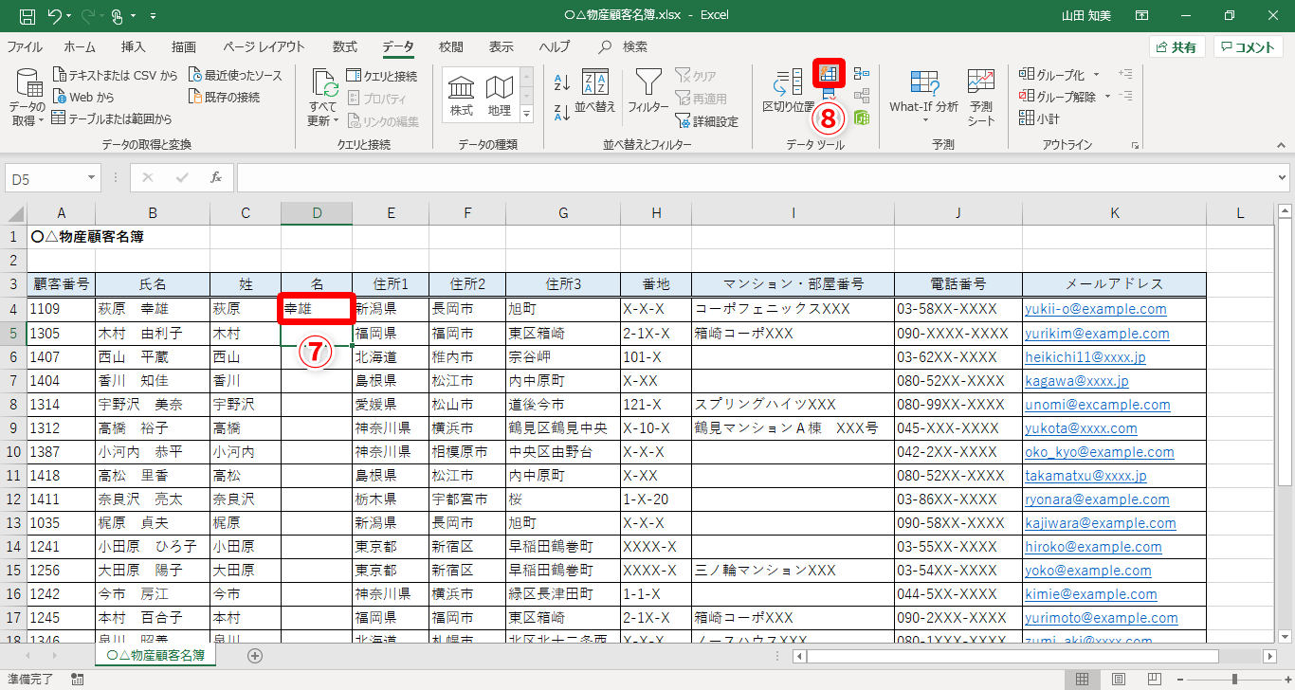Viewport: 1295px width, 690px height.
Task: Open the data model manager icon
Action: coord(862,118)
